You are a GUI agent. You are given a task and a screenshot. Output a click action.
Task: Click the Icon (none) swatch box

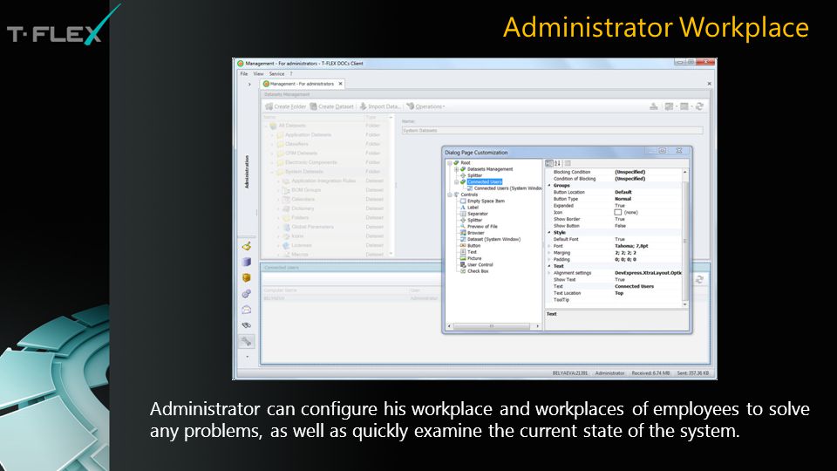[617, 213]
